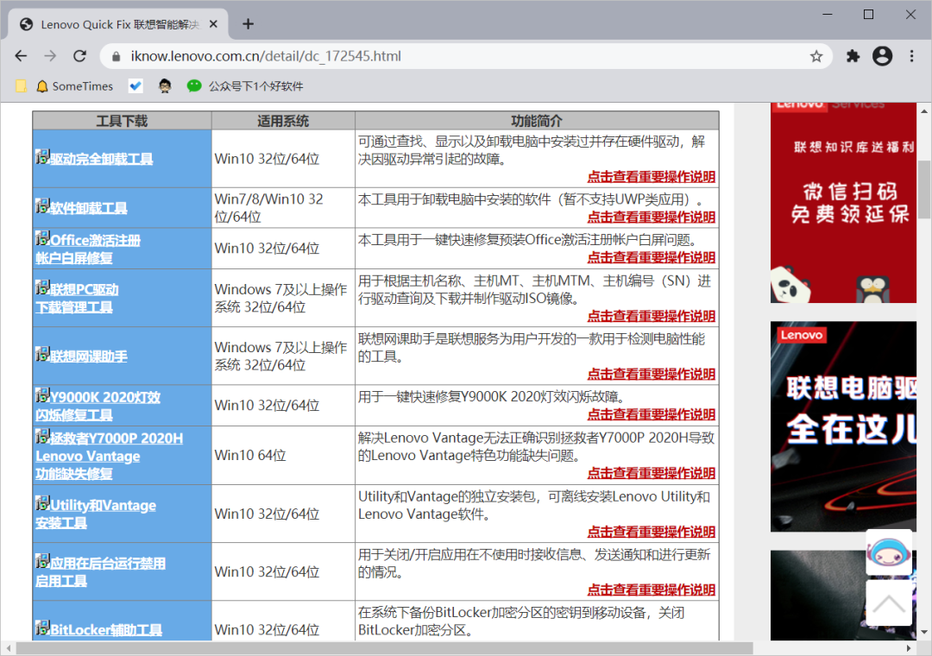Click the back-to-top arrow button
The image size is (932, 656).
pyautogui.click(x=888, y=602)
